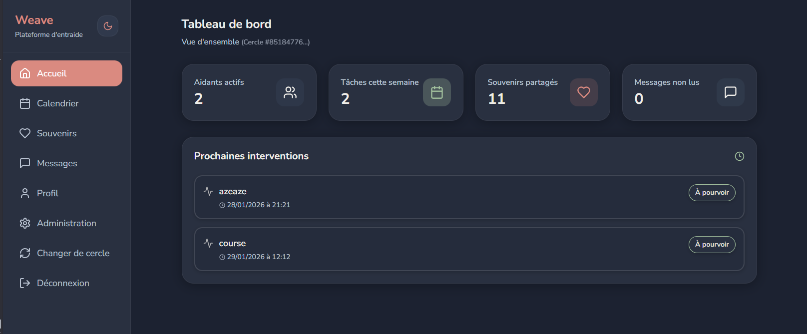The height and width of the screenshot is (334, 807).
Task: Select the Calendrier icon in the sidebar
Action: pos(25,103)
